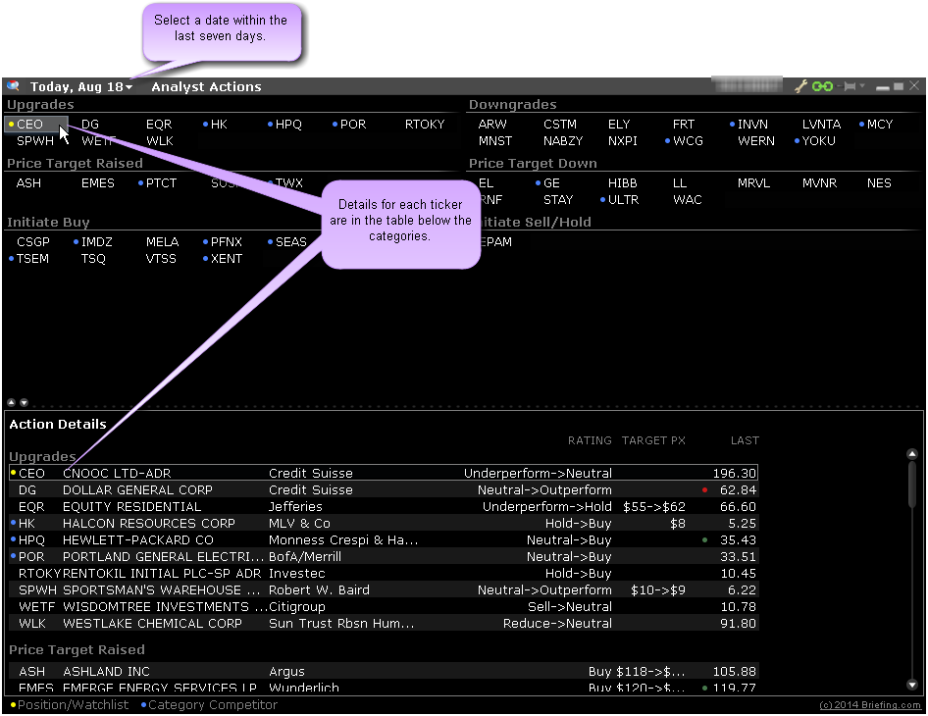Select HPQ ticker in Upgrades grid
The image size is (928, 716).
(x=288, y=125)
